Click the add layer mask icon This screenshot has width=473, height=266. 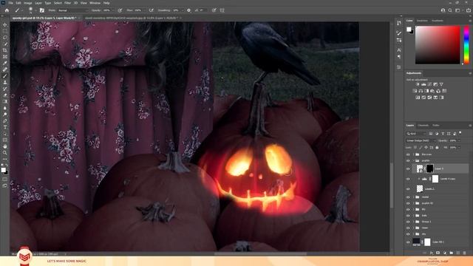(438, 253)
